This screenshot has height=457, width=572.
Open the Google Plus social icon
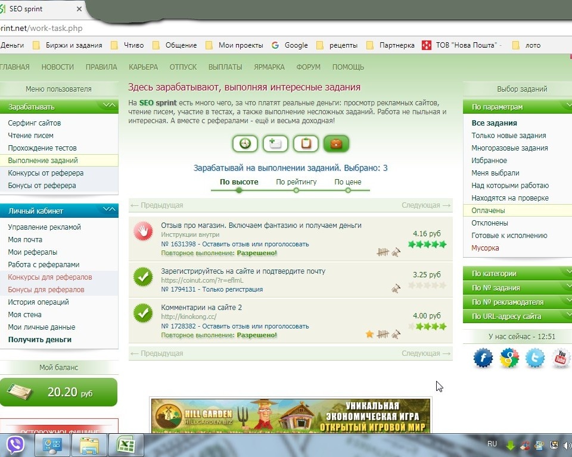(509, 358)
